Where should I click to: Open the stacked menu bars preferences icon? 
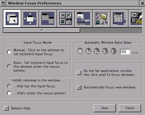(x=48, y=18)
